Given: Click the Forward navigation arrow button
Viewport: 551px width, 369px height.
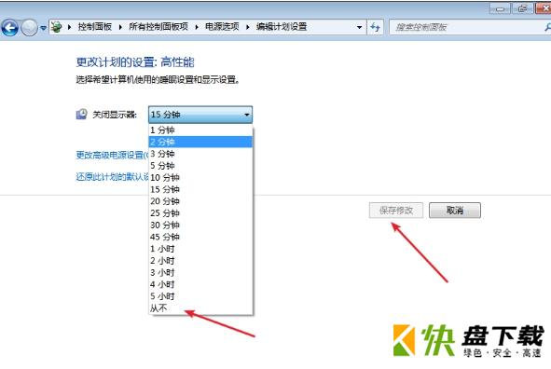Looking at the screenshot, I should (x=29, y=27).
